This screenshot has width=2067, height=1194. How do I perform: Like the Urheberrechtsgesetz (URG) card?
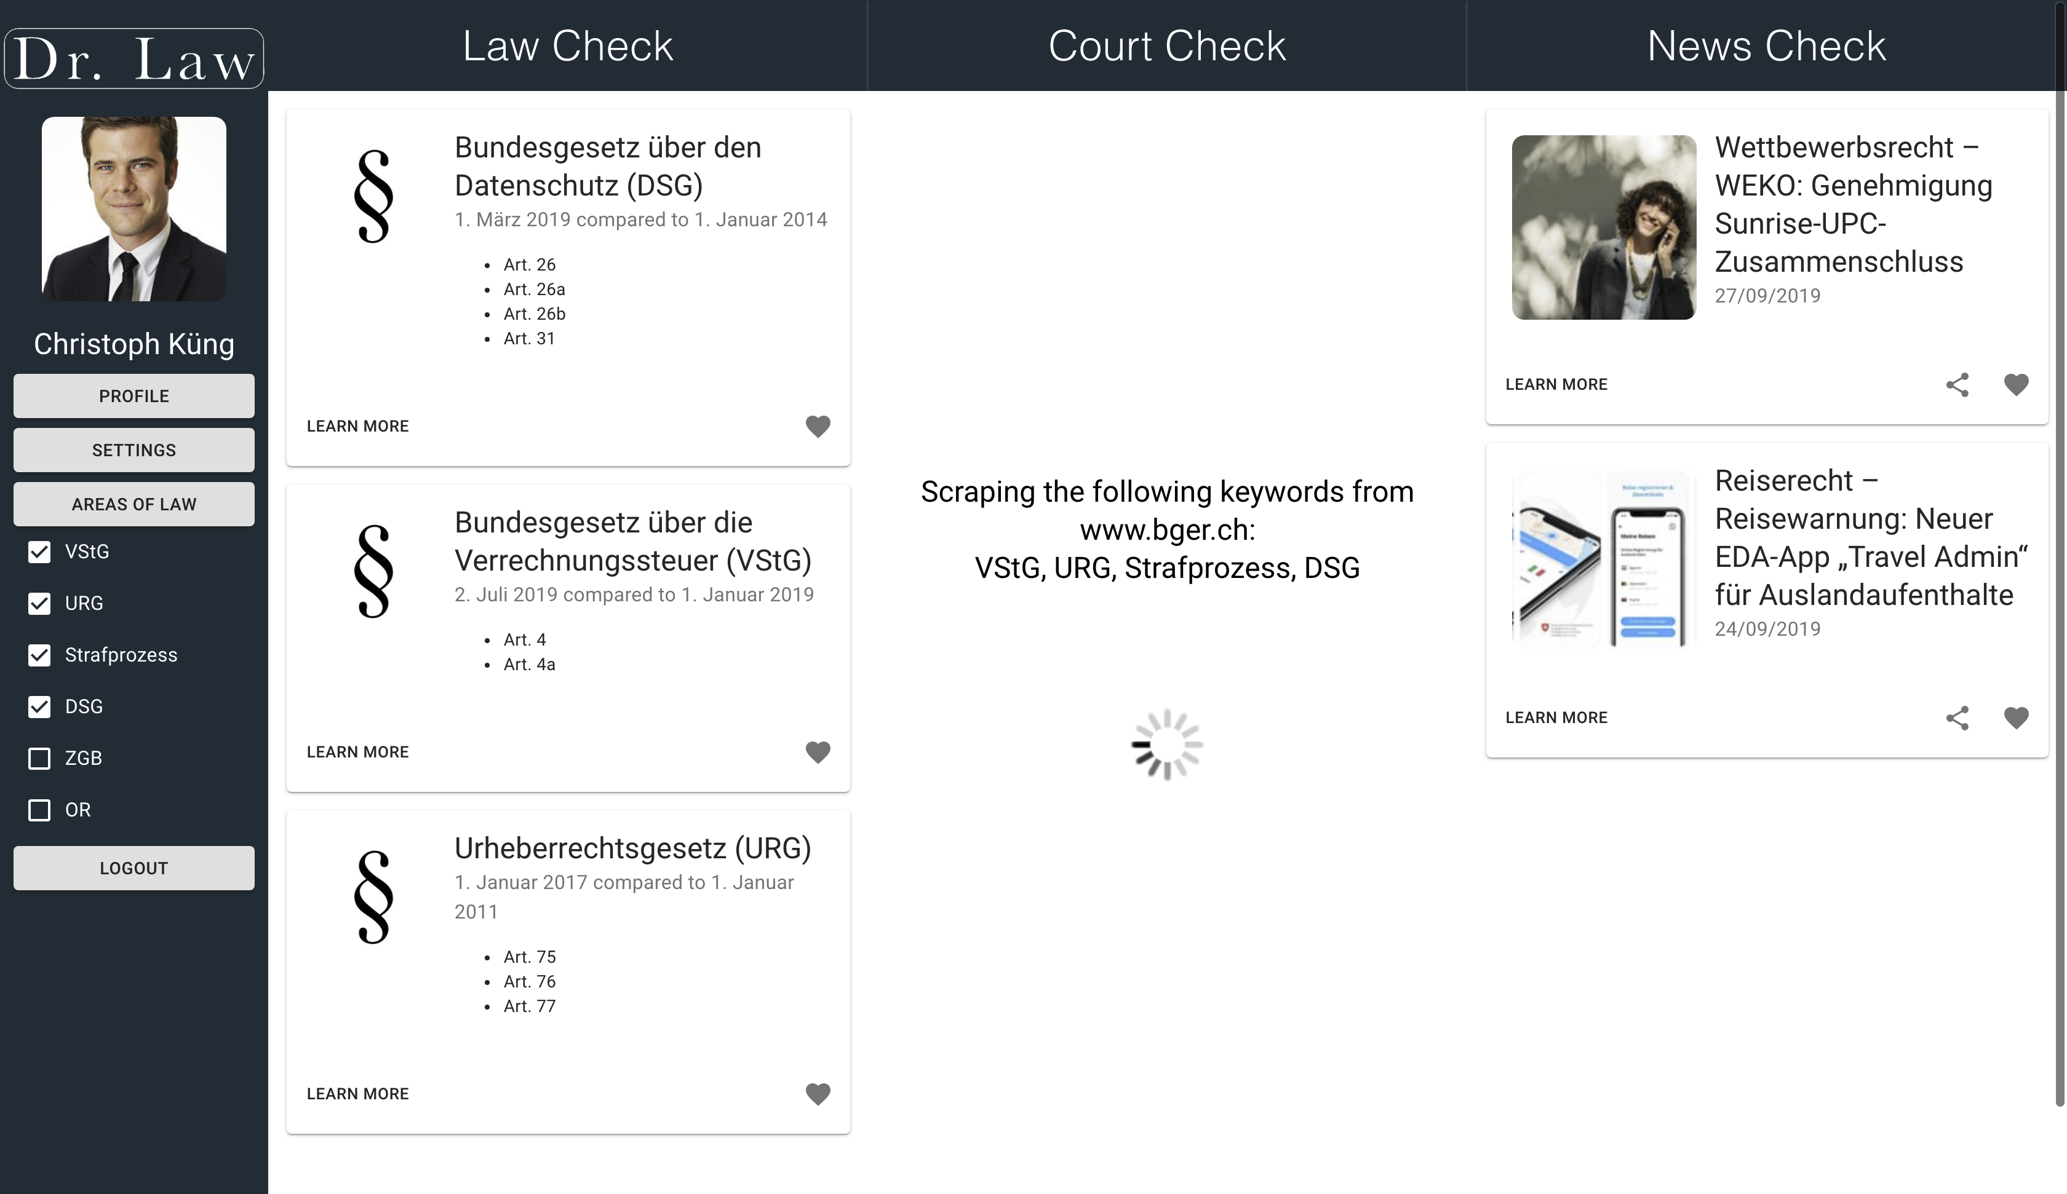click(817, 1094)
